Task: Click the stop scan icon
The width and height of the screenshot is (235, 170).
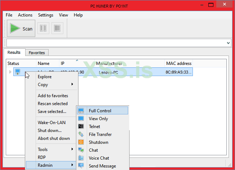Action: (x=57, y=28)
